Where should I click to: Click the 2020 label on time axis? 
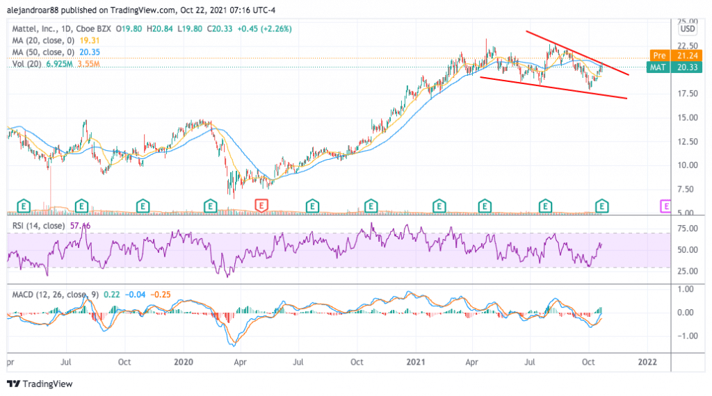coord(184,361)
